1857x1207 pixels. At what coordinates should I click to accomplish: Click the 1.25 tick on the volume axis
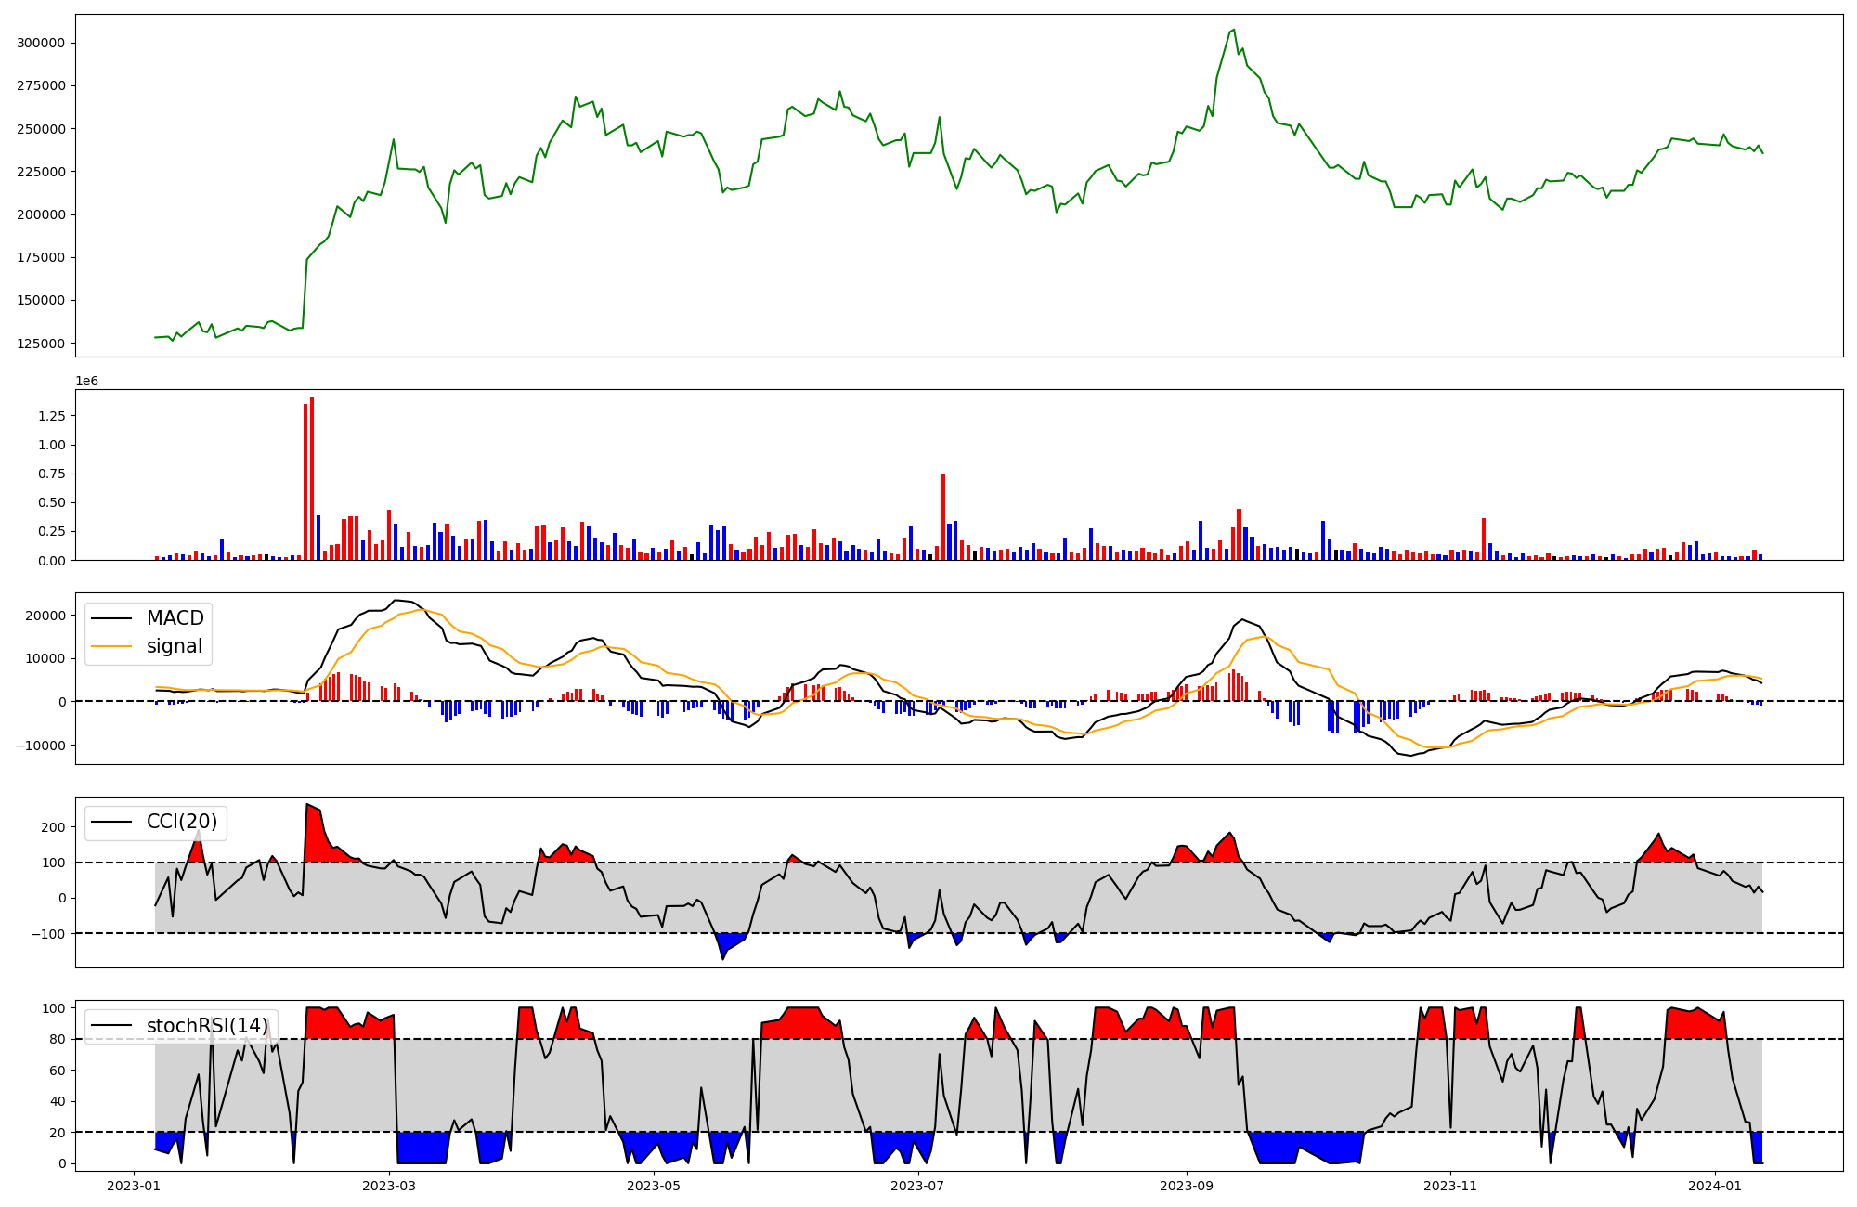[52, 416]
